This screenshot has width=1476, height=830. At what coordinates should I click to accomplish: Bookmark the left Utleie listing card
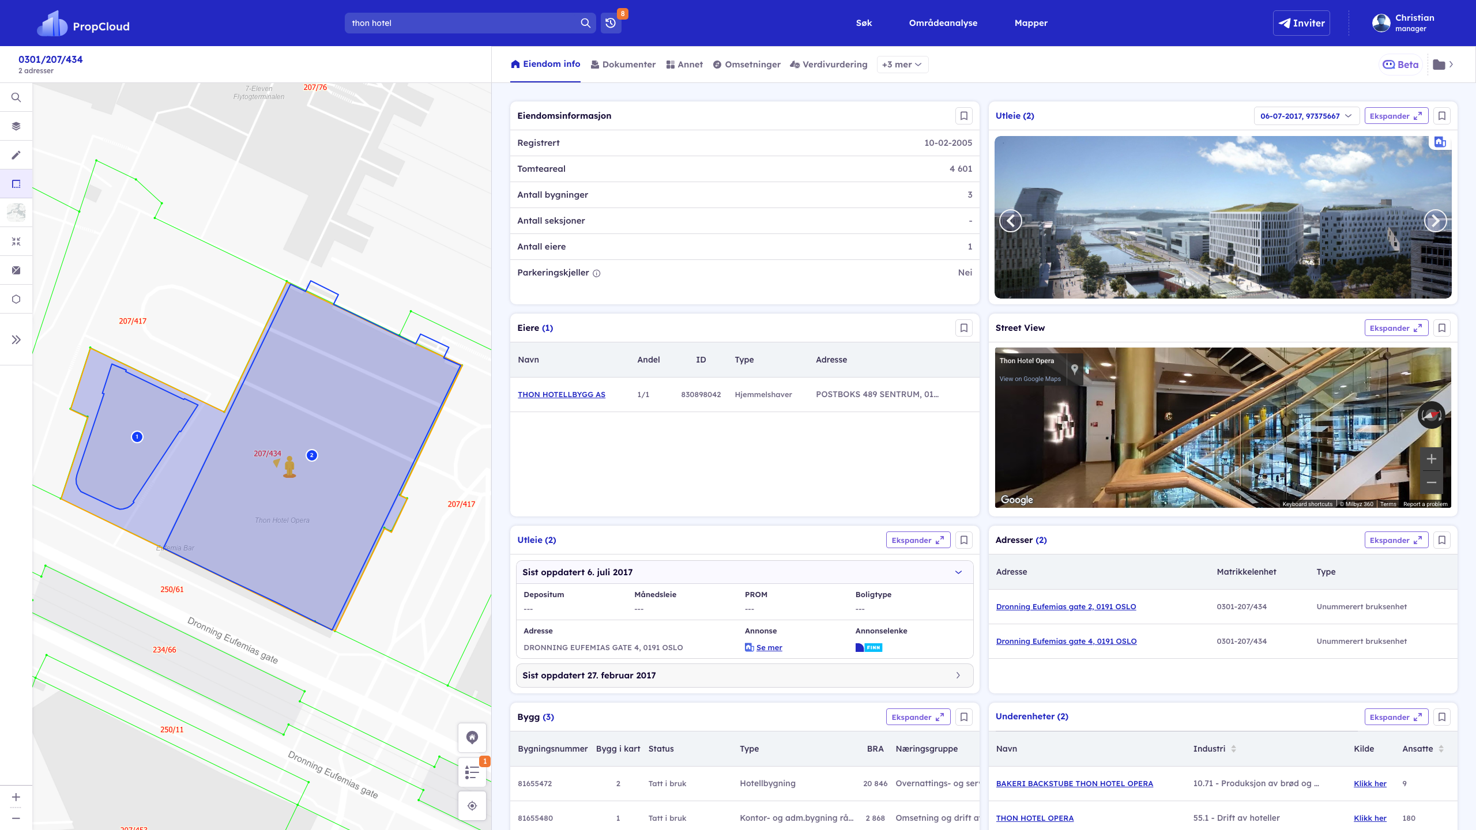point(964,540)
